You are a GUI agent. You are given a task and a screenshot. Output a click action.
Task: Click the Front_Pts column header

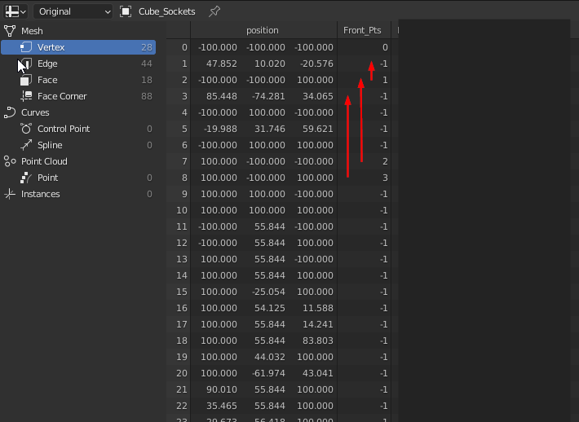[362, 30]
